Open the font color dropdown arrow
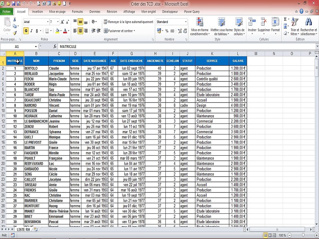 tap(68, 31)
